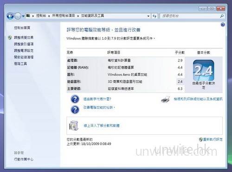This screenshot has height=172, width=232.
Task: Click question icon beside 這些數字代表什麼?
Action: (75, 99)
